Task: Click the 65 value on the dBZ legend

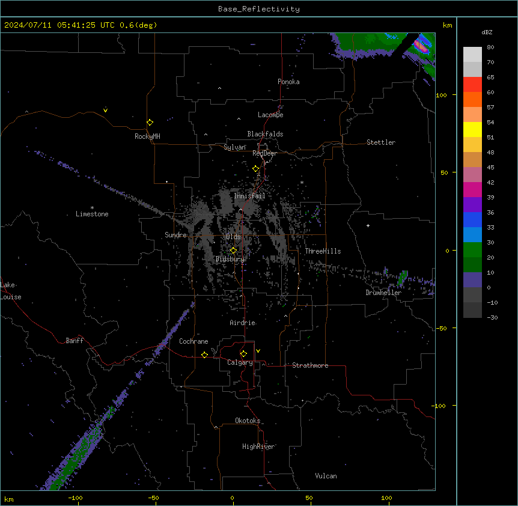Action: 490,78
